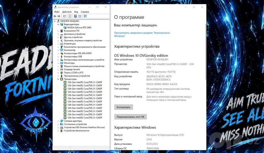Viewport: 264px width, 153px height.
Task: Expand the Другие устройства branch
Action: (58, 37)
